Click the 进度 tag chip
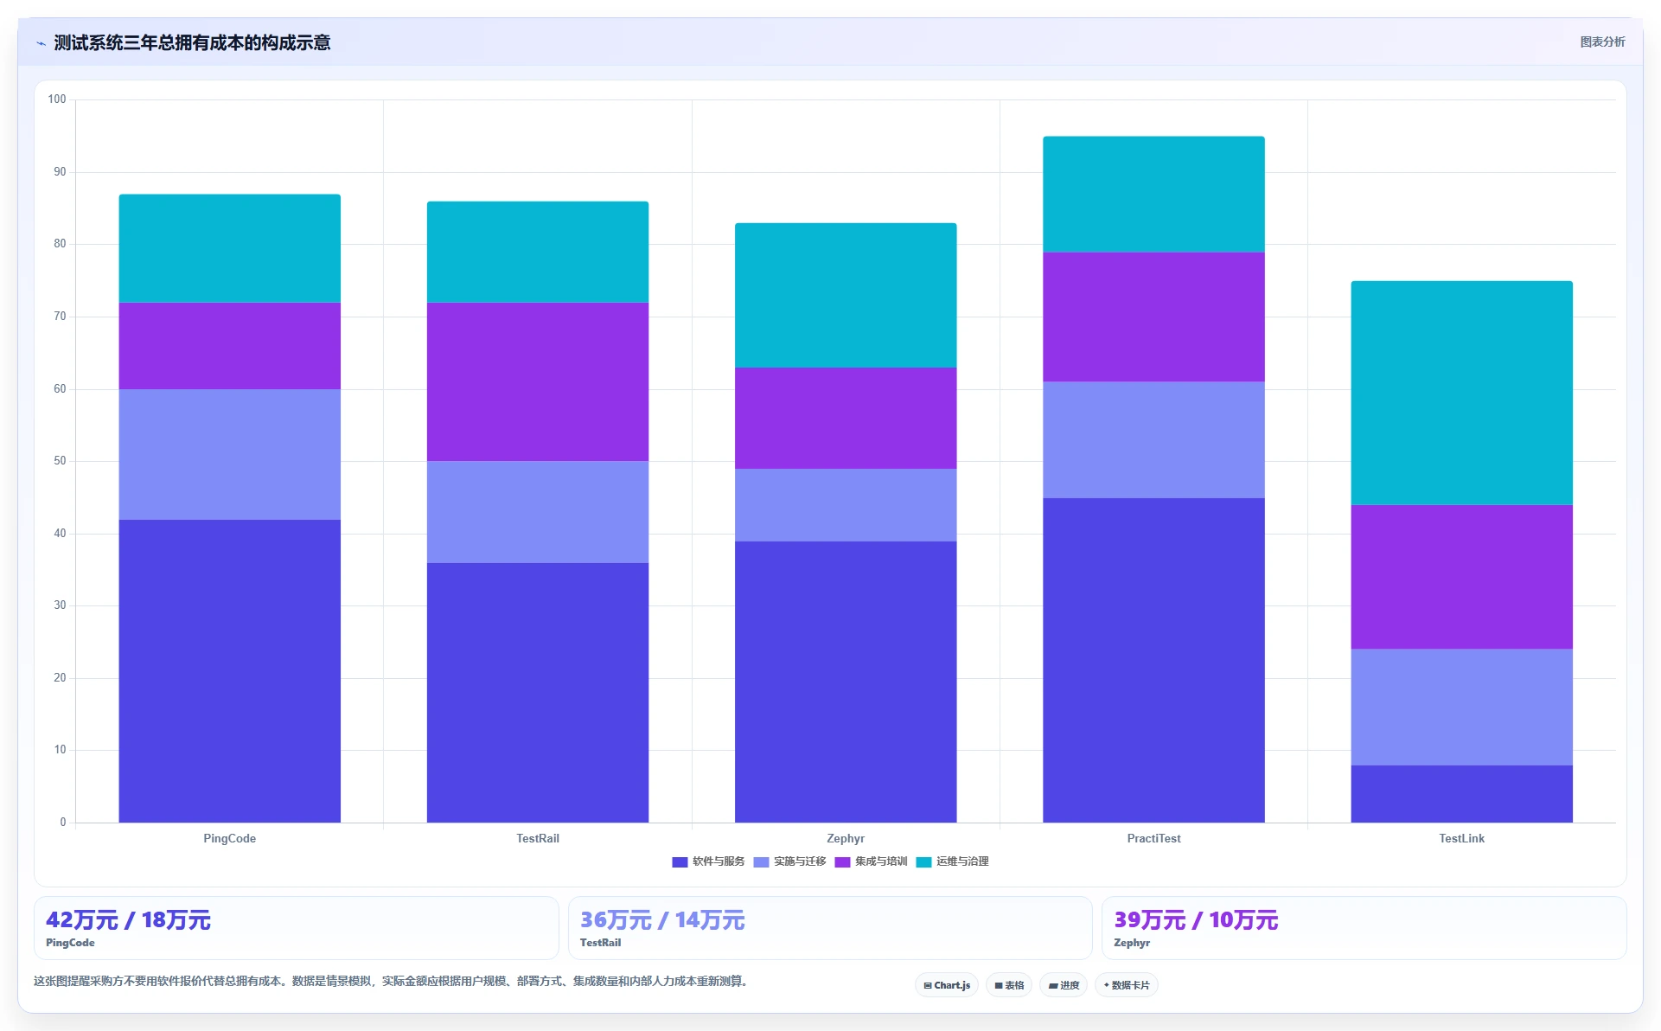The image size is (1661, 1031). [x=1064, y=985]
